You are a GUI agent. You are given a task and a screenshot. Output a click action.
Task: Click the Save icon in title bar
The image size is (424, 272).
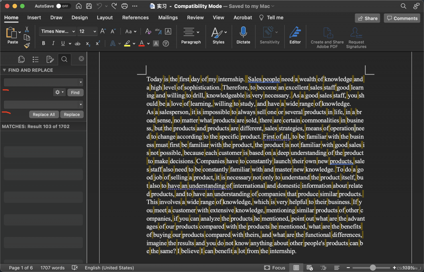[89, 6]
